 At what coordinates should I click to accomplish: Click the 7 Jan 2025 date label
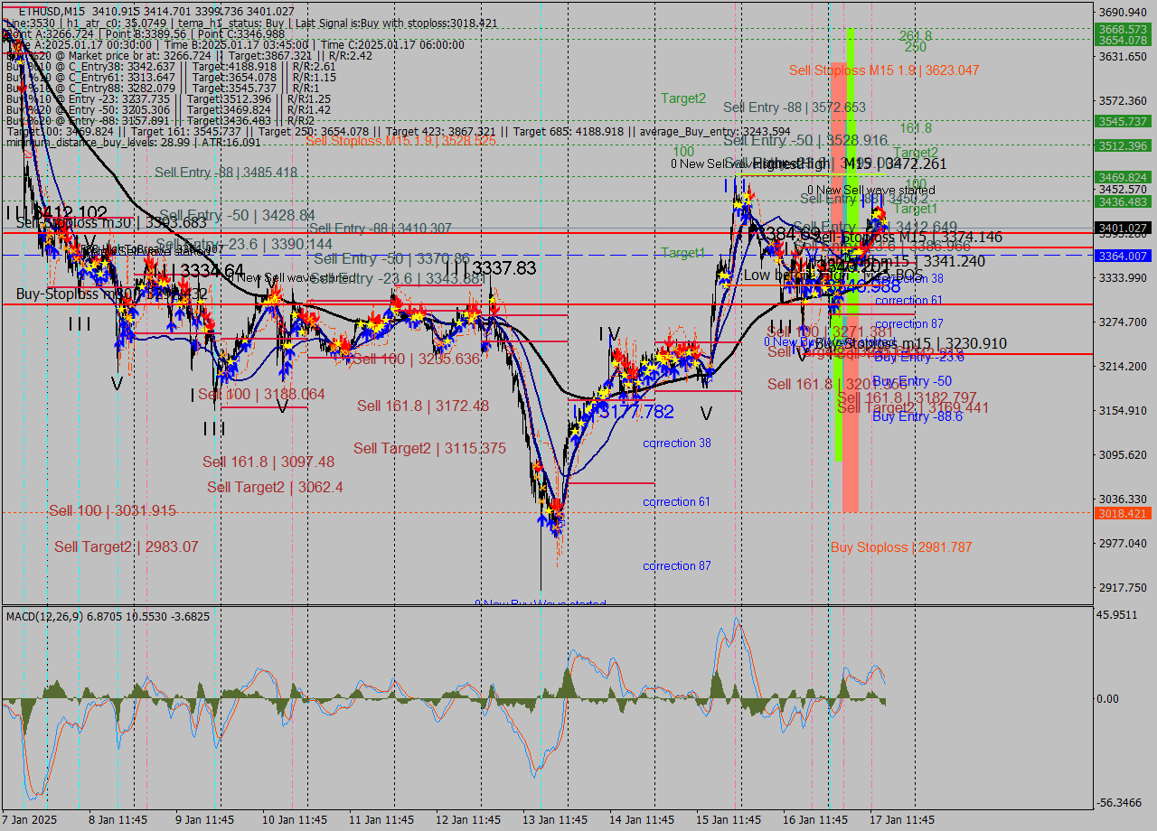point(29,820)
